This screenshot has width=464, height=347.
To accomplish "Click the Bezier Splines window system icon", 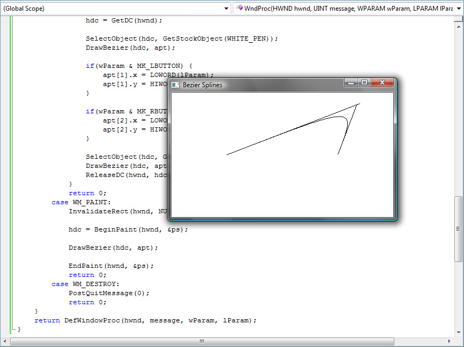I will pyautogui.click(x=175, y=84).
